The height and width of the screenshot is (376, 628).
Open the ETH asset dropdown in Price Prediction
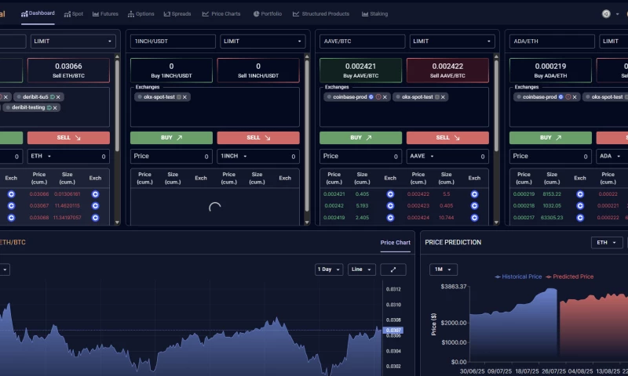pos(606,243)
